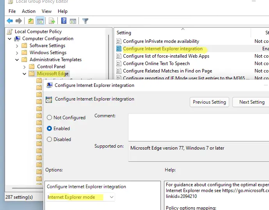
Task: Select the Control Panel tree item
Action: [x=51, y=67]
